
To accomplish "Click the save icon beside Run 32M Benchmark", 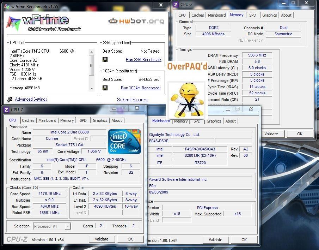I will (x=105, y=60).
